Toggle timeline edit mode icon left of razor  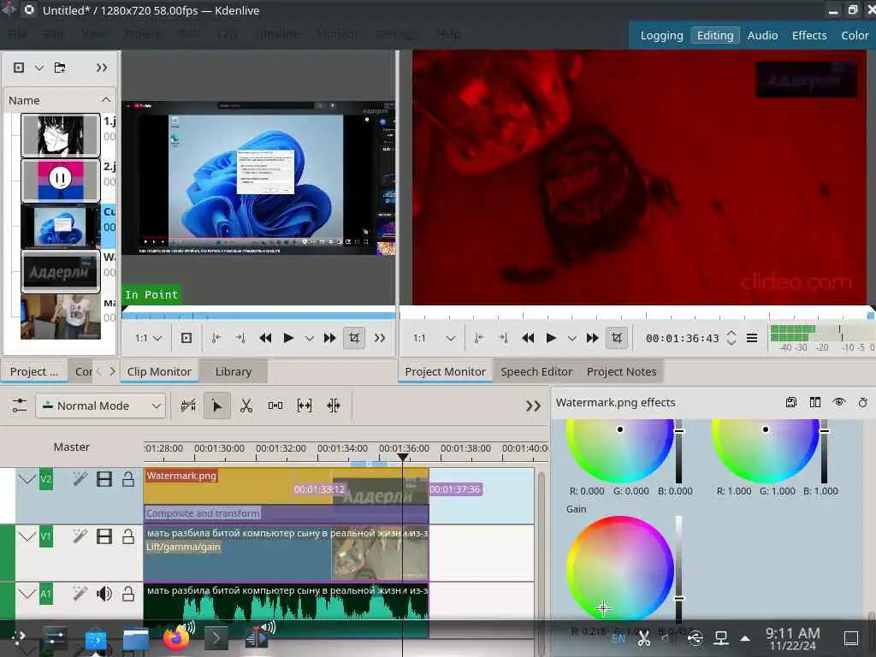(x=188, y=405)
